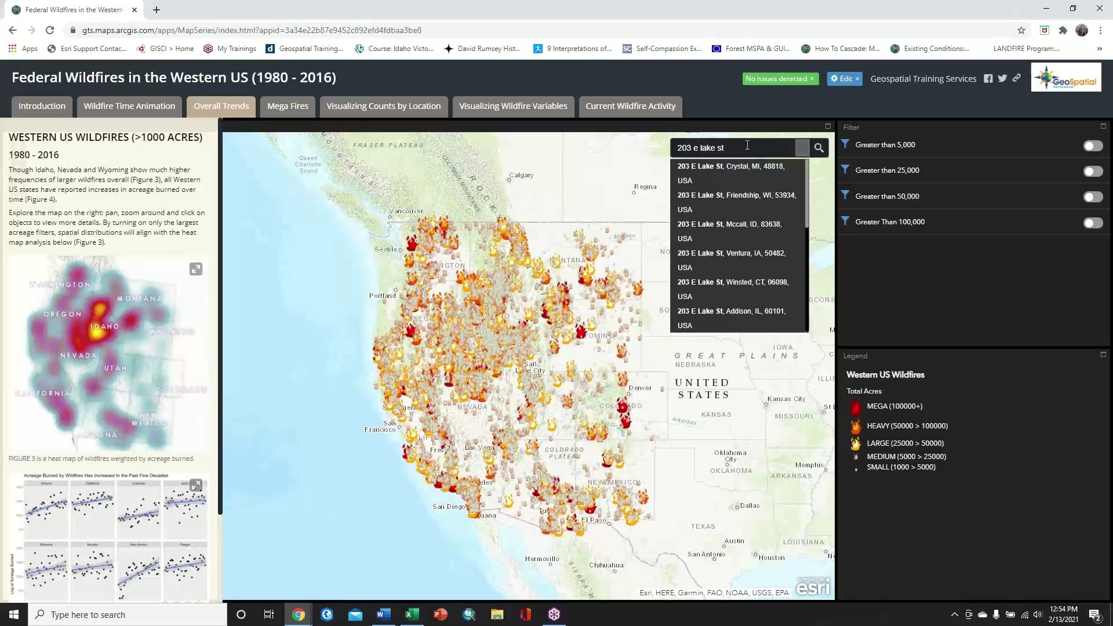Select suggestion 203 E Lake St, Ventura, IA

[737, 260]
